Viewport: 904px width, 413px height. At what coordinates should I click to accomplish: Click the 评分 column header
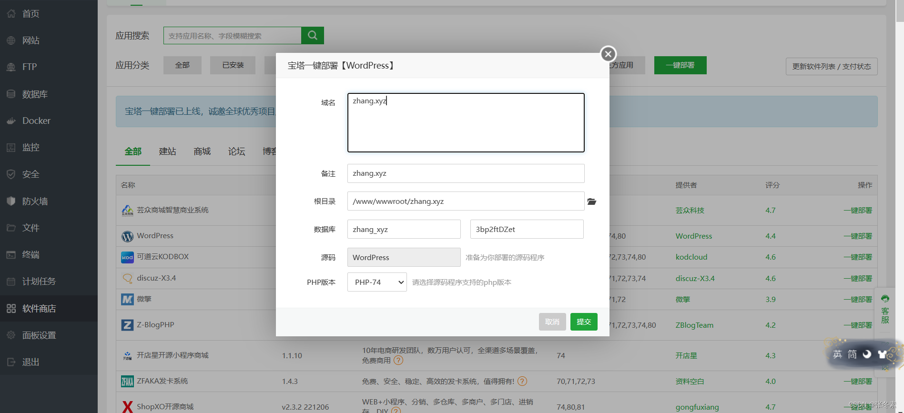[x=772, y=185]
